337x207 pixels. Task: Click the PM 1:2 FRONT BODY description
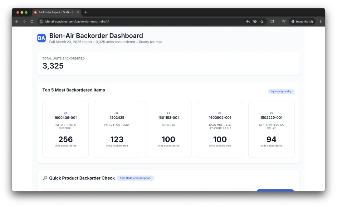click(117, 125)
